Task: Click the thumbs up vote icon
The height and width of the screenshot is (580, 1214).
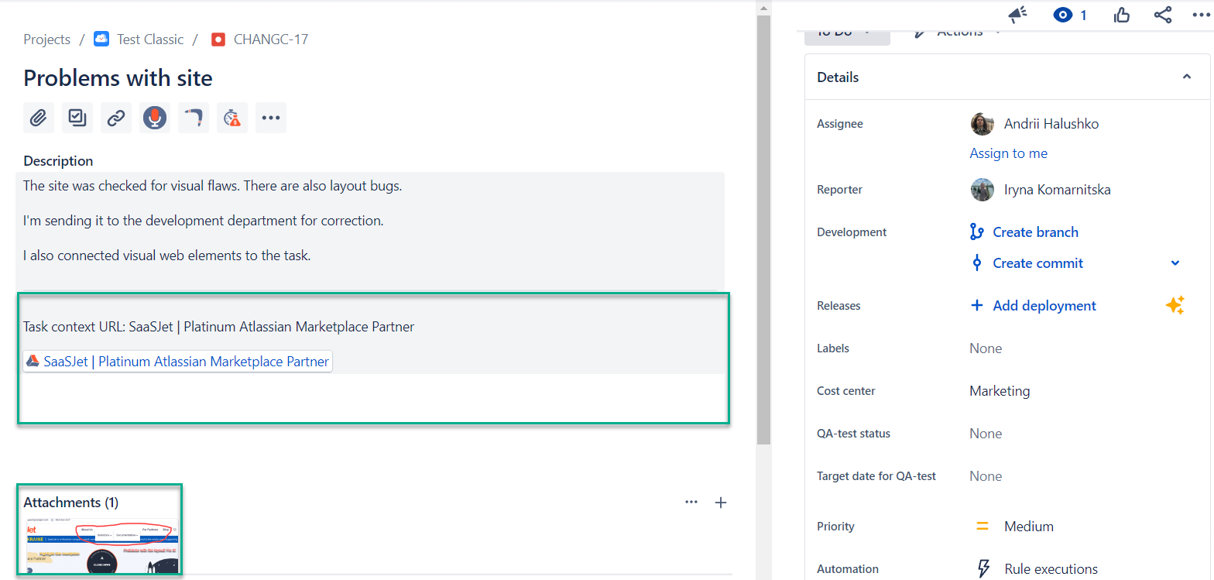Action: pos(1122,15)
